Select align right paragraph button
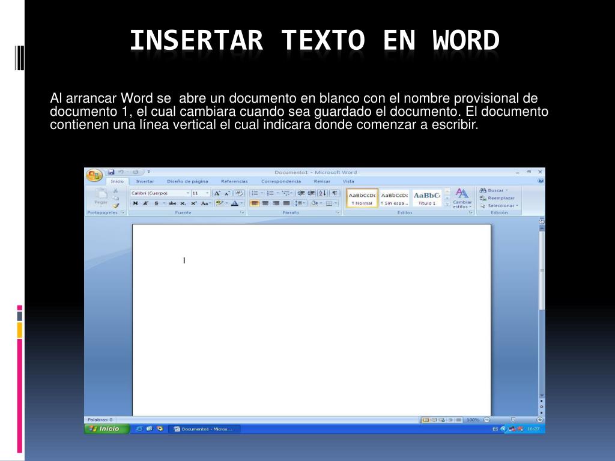This screenshot has height=461, width=615. 276,203
